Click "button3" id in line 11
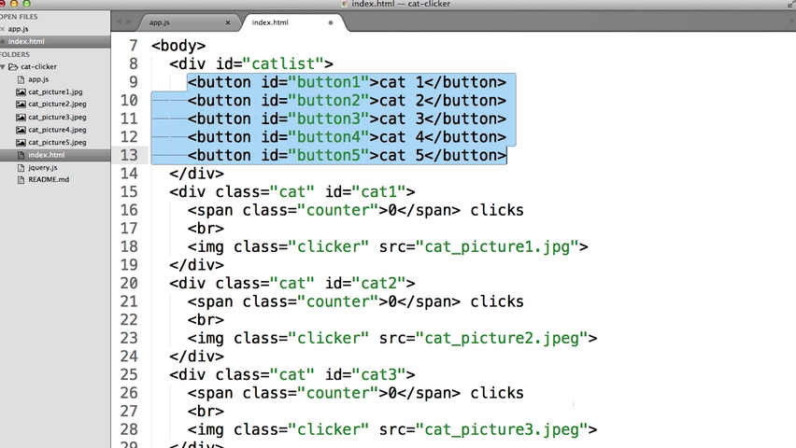Image resolution: width=796 pixels, height=448 pixels. click(x=329, y=119)
